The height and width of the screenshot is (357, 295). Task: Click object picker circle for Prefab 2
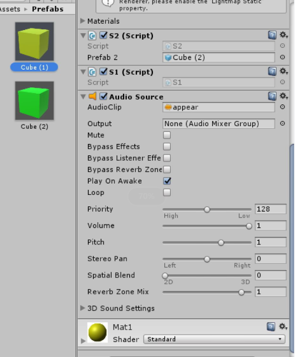282,57
